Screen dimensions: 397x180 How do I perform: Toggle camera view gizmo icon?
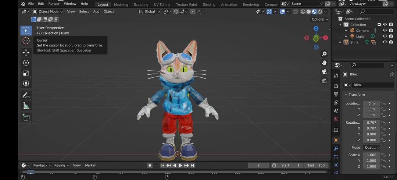click(x=324, y=71)
